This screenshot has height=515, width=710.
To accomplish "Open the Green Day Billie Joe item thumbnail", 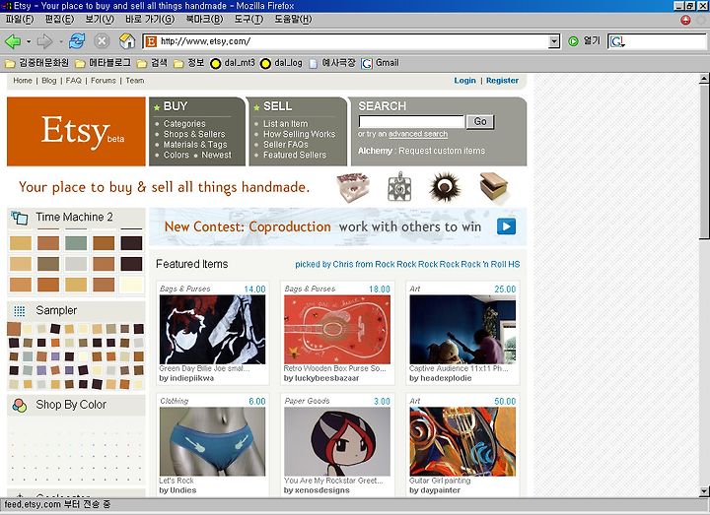I will [x=212, y=330].
